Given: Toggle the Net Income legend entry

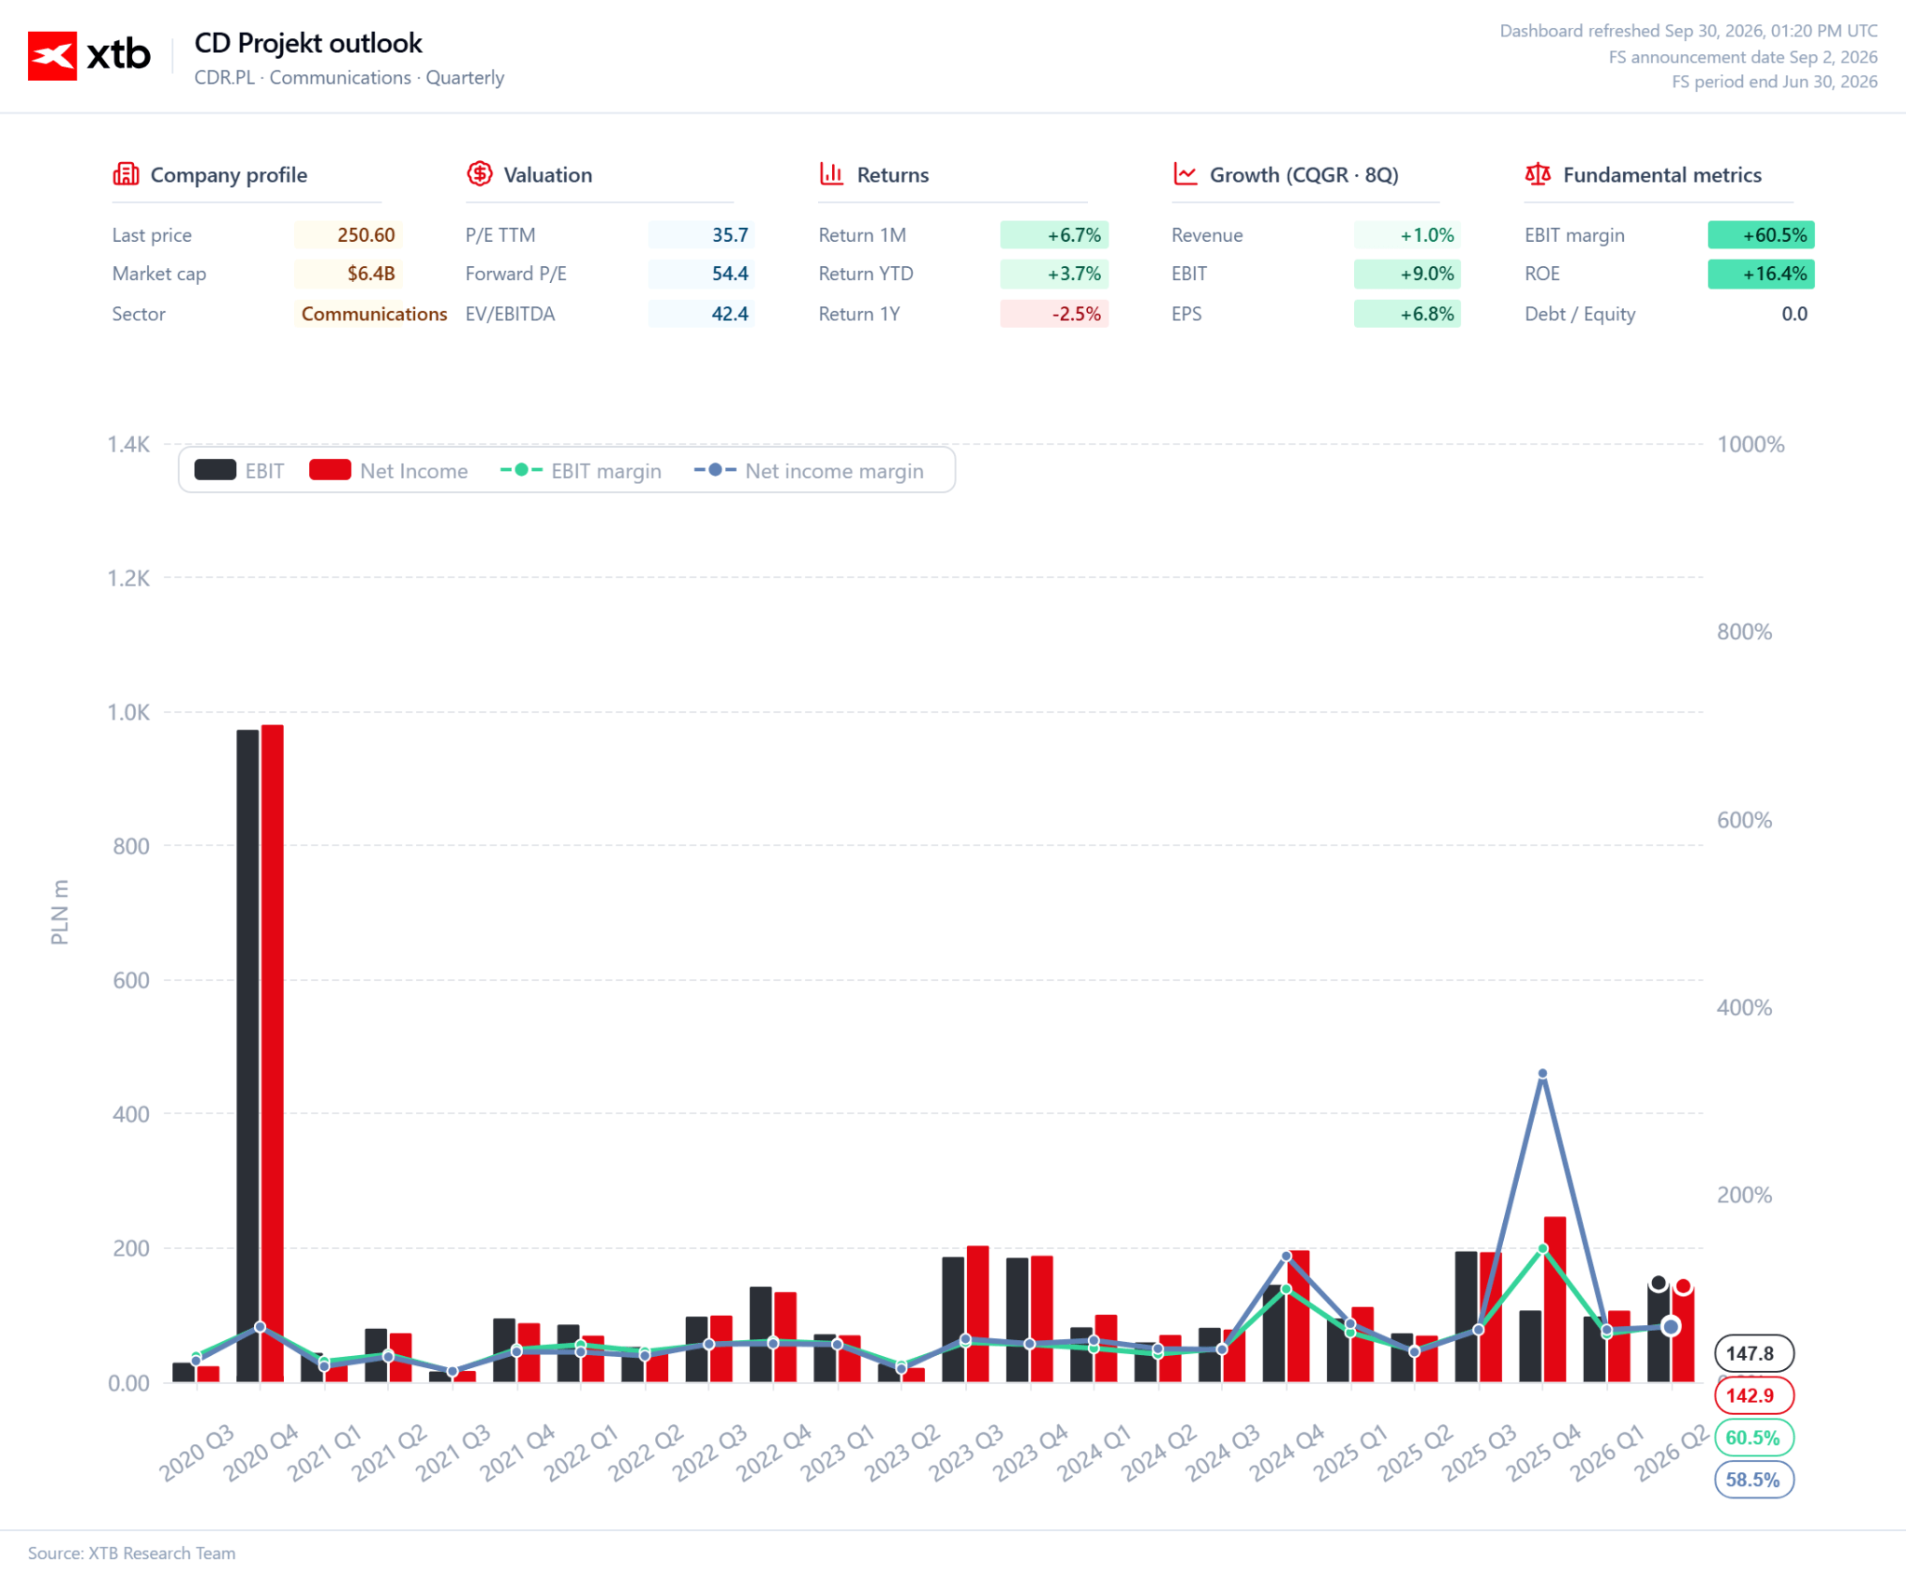Looking at the screenshot, I should click(x=388, y=471).
